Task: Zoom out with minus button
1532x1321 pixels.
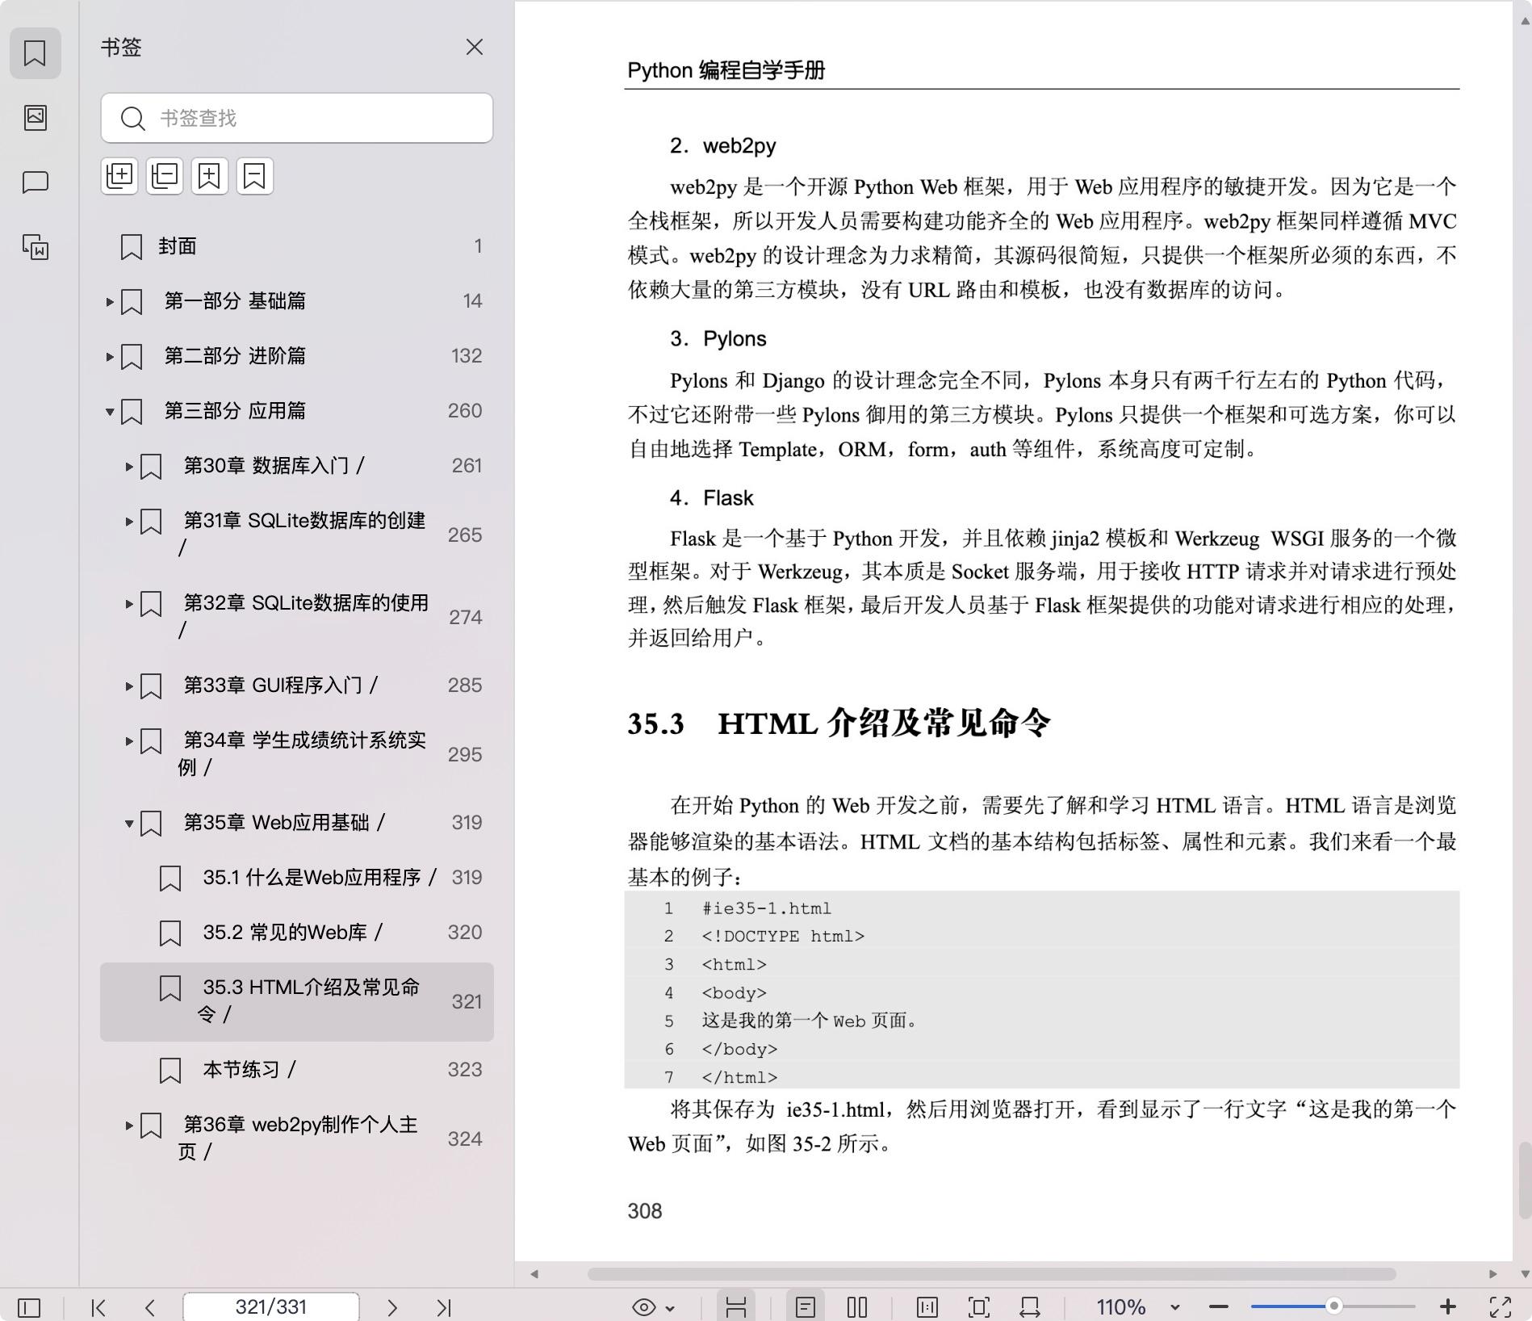Action: click(1219, 1306)
